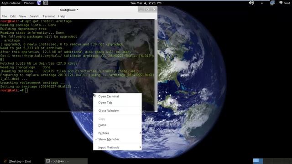Screen dimensions: 292x164
Task: Open the Applications menu
Action: pos(11,3)
